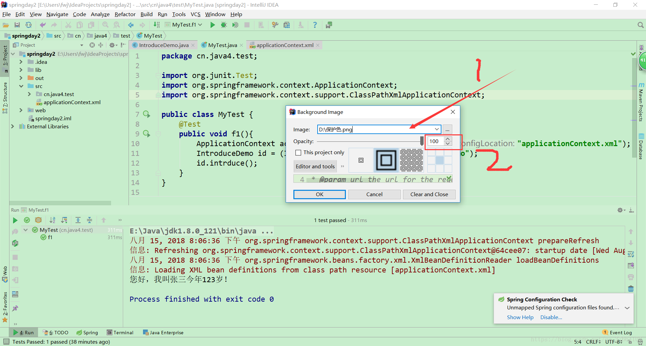This screenshot has width=646, height=346.
Task: Switch to applicationContext.xml tab
Action: point(285,45)
